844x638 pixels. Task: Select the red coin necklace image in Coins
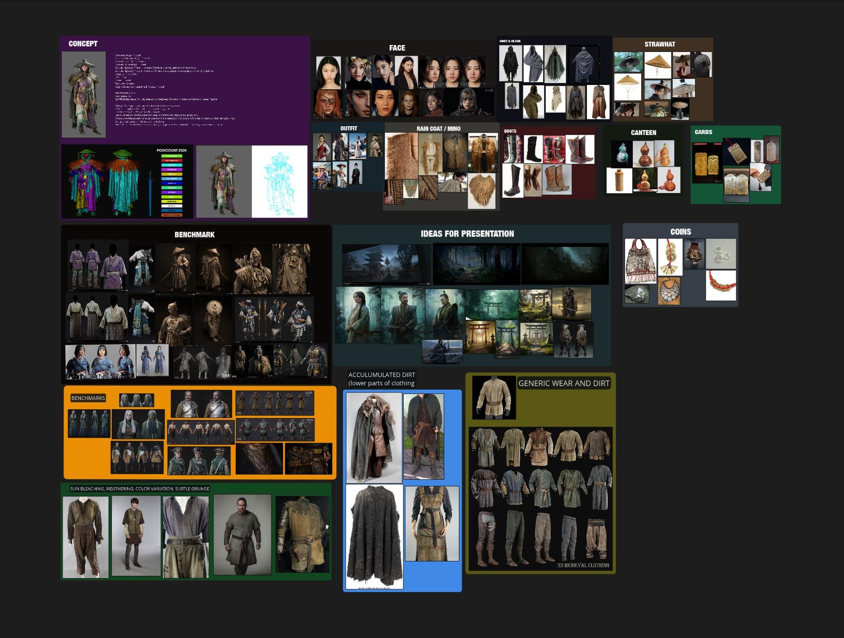721,285
